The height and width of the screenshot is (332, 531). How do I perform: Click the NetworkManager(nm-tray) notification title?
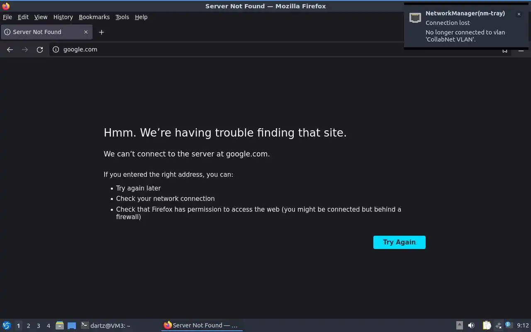point(465,13)
